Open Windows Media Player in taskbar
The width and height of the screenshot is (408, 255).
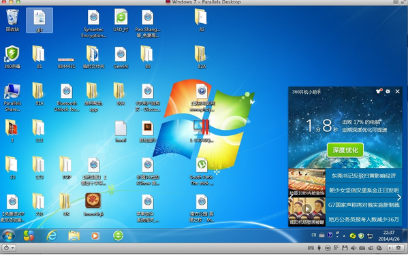pos(95,236)
